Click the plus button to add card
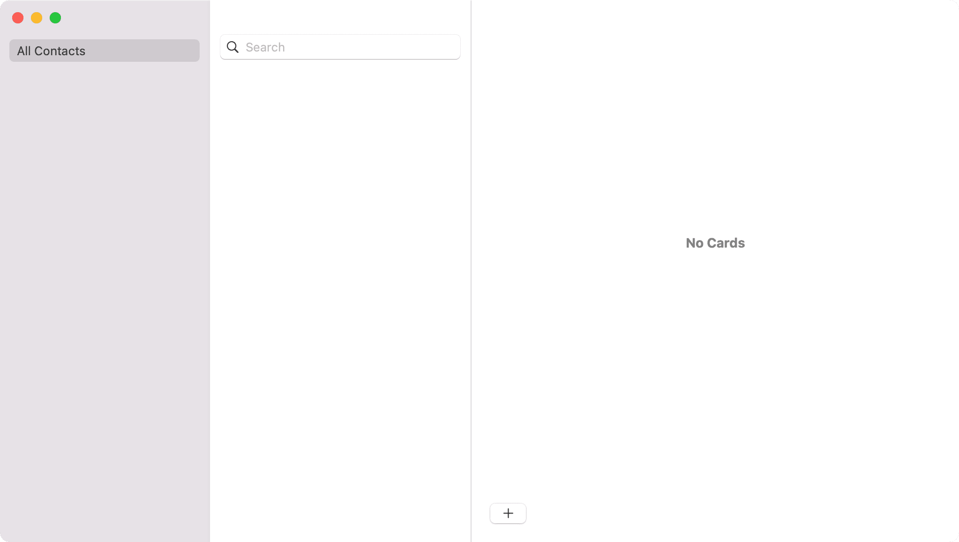This screenshot has height=542, width=959. pyautogui.click(x=507, y=513)
